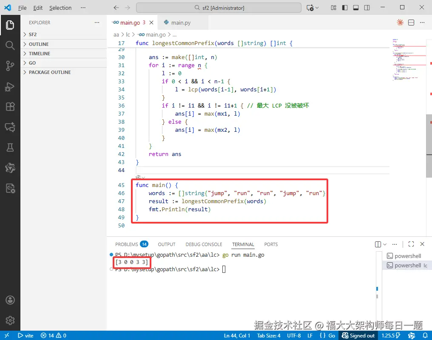Click Ln 44, Col 1 cursor position
The image size is (432, 340).
point(237,335)
